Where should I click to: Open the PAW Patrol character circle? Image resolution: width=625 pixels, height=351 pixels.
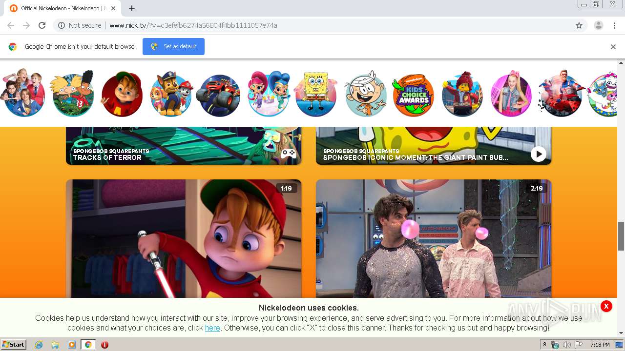pyautogui.click(x=171, y=94)
